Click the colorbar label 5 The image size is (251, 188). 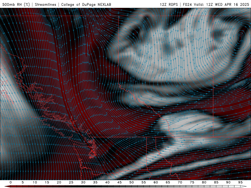tap(23, 182)
